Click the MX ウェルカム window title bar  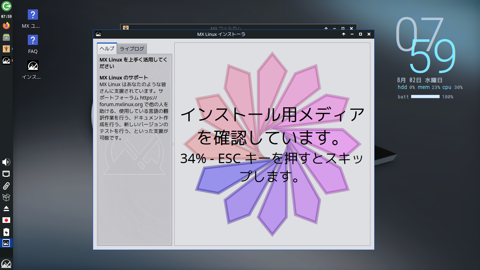(x=238, y=27)
